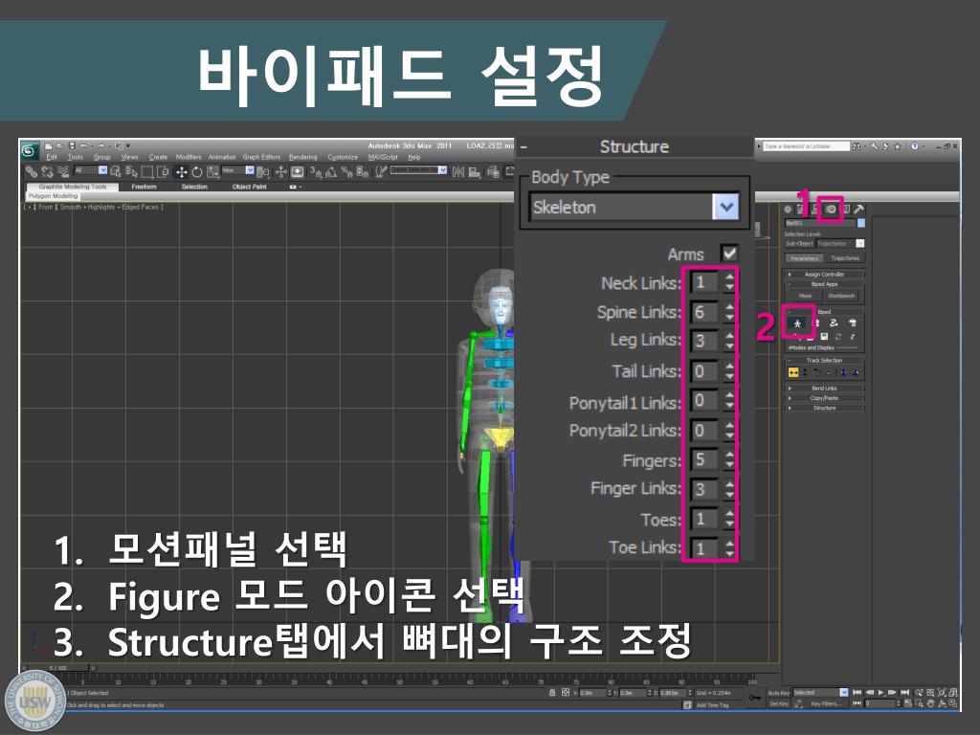This screenshot has width=980, height=735.
Task: Click the Workbench button in Biped Apps
Action: 841,296
